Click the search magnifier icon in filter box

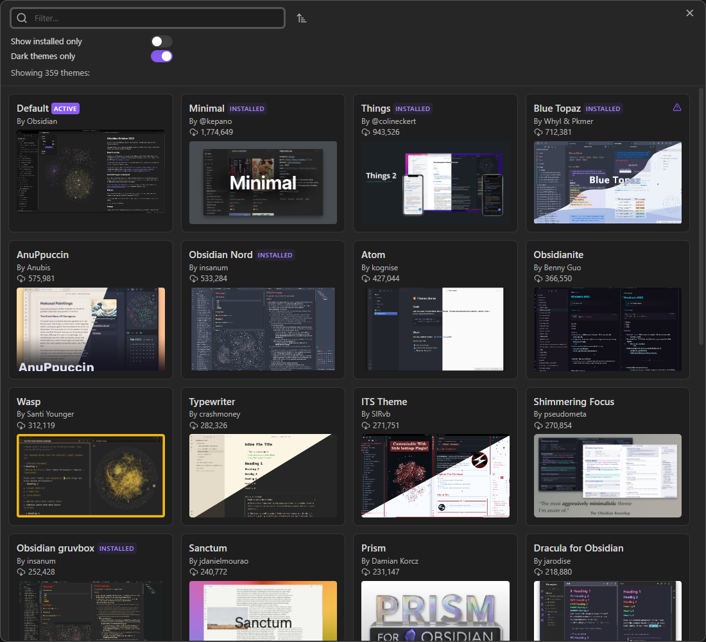pyautogui.click(x=22, y=19)
